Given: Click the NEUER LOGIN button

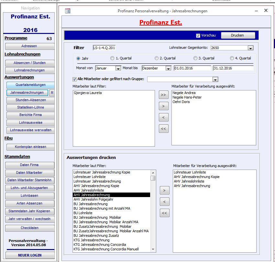Looking at the screenshot, I should click(30, 255).
